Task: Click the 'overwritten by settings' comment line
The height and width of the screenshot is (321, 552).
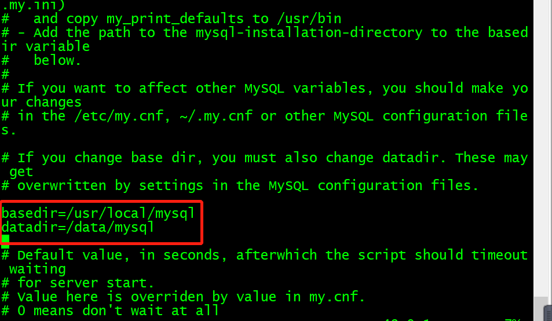Action: pos(240,185)
